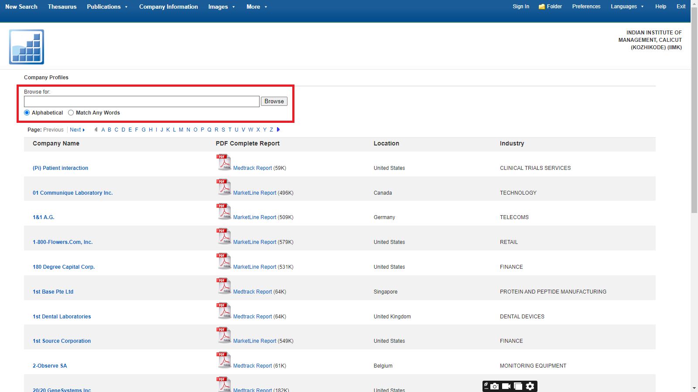
Task: Click the Browse button
Action: pyautogui.click(x=274, y=101)
